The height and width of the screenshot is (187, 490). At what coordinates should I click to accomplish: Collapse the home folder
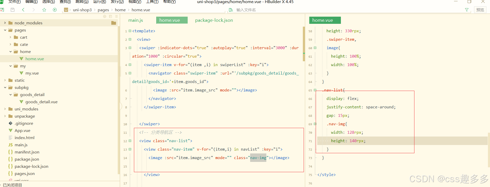tap(10, 51)
